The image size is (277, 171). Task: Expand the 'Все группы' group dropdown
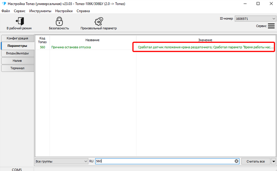click(x=61, y=161)
